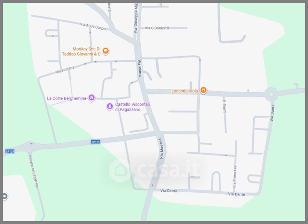This screenshot has width=308, height=224.
Task: Click the Via della Lira Italiana label
Action: pos(33,172)
